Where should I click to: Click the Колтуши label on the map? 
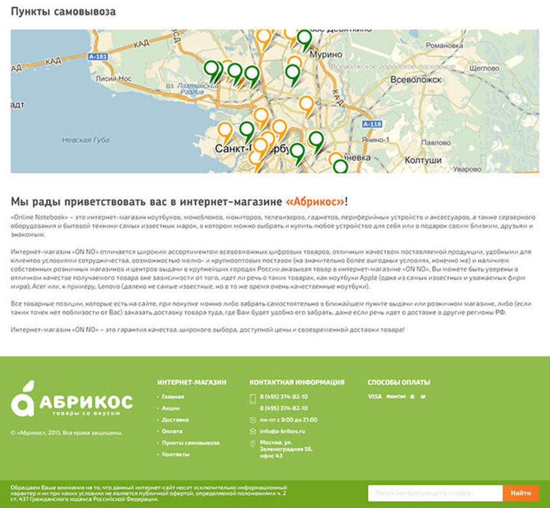click(423, 160)
